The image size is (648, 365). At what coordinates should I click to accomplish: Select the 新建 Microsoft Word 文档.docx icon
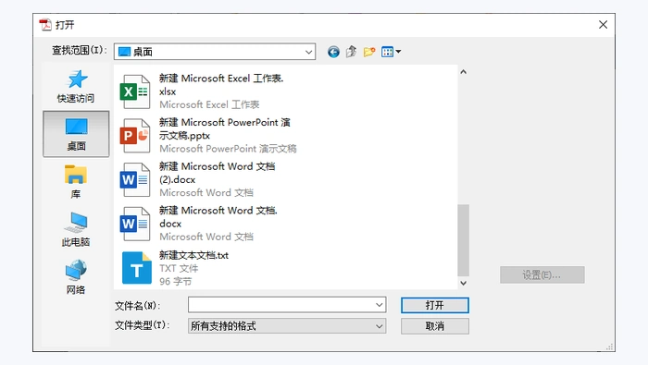(x=135, y=224)
